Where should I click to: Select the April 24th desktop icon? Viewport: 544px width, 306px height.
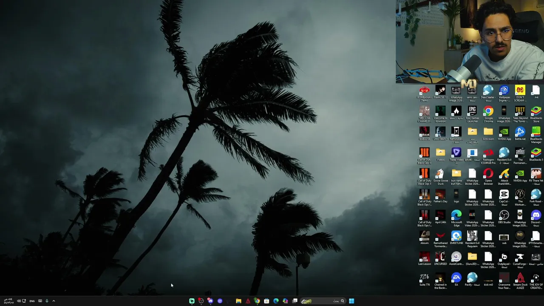coord(440,217)
